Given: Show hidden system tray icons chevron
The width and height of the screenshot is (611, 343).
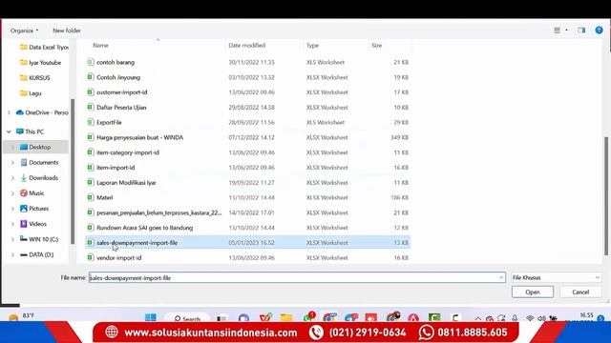Looking at the screenshot, I should coord(477,318).
